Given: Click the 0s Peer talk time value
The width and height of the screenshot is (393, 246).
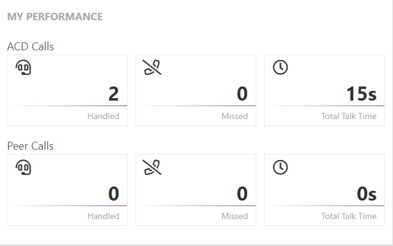Looking at the screenshot, I should [x=367, y=194].
